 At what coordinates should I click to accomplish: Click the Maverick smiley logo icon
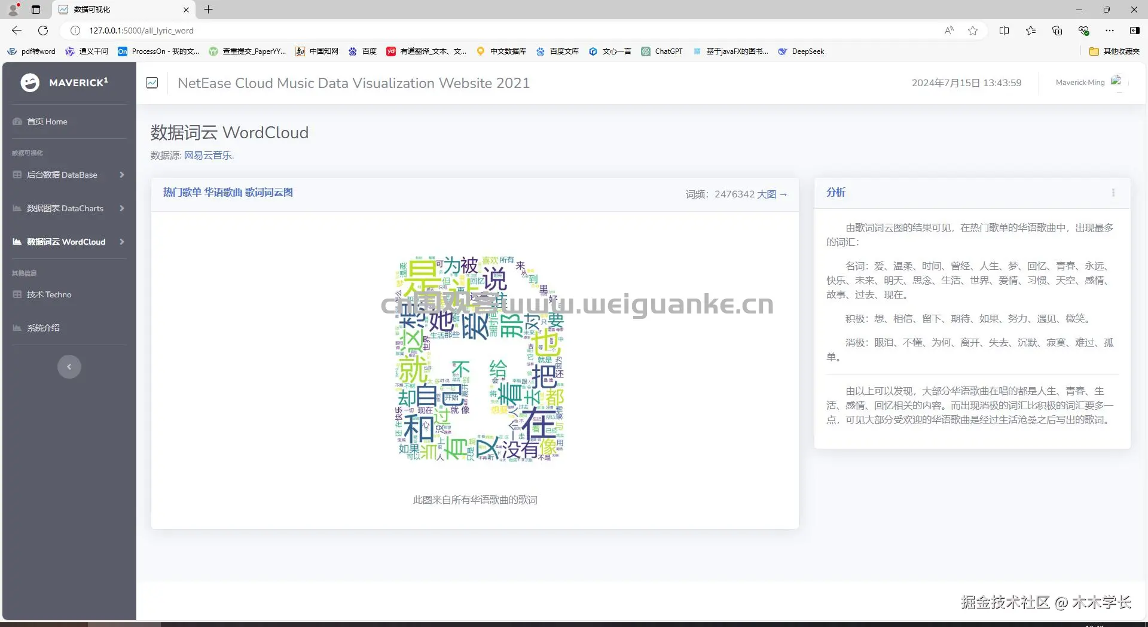pyautogui.click(x=30, y=83)
